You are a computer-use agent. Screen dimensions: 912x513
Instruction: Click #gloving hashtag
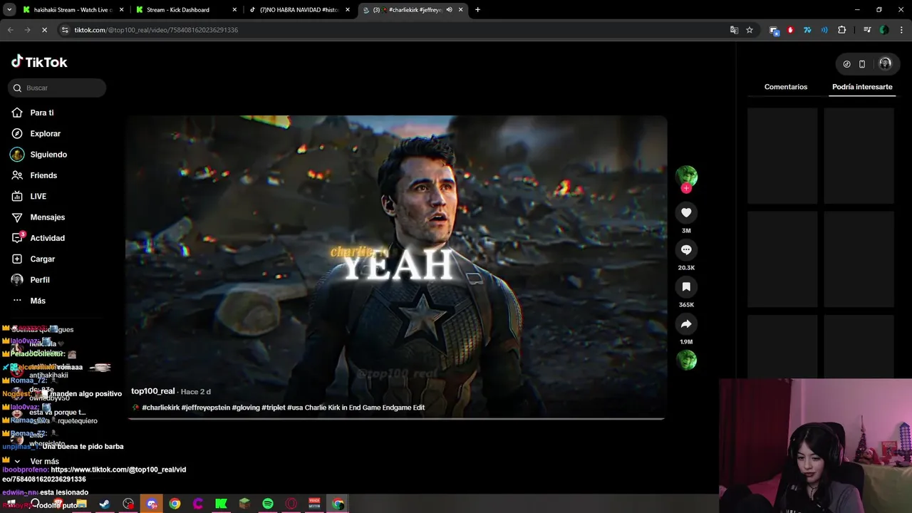coord(246,408)
